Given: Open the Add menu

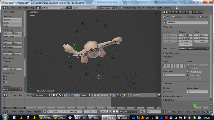Looking at the screenshot, I should click(19, 8).
